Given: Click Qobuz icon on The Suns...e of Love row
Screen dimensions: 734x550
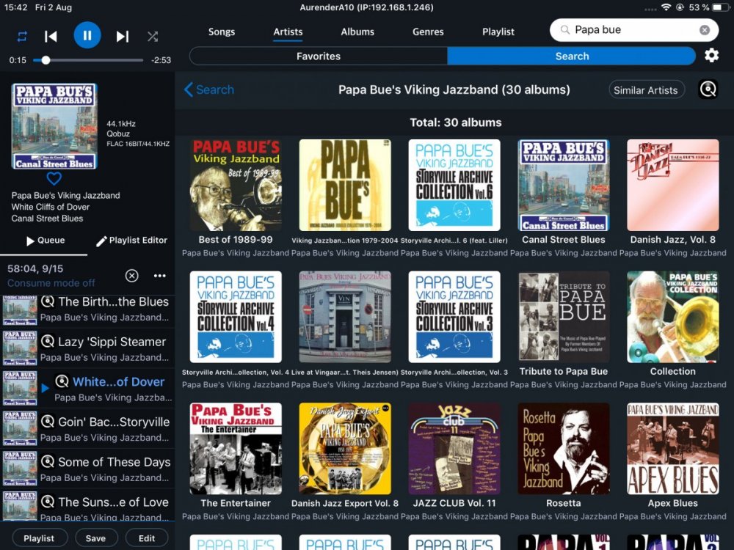Looking at the screenshot, I should tap(47, 502).
